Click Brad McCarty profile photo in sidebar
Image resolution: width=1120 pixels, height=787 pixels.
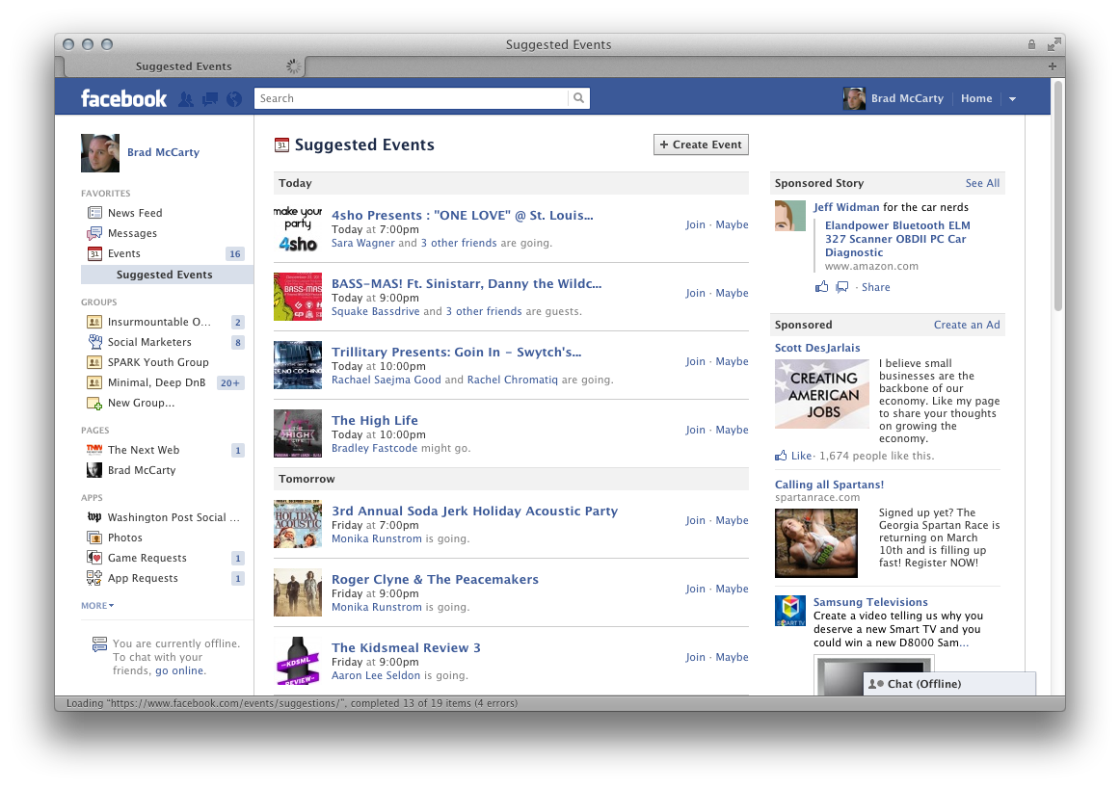coord(100,153)
